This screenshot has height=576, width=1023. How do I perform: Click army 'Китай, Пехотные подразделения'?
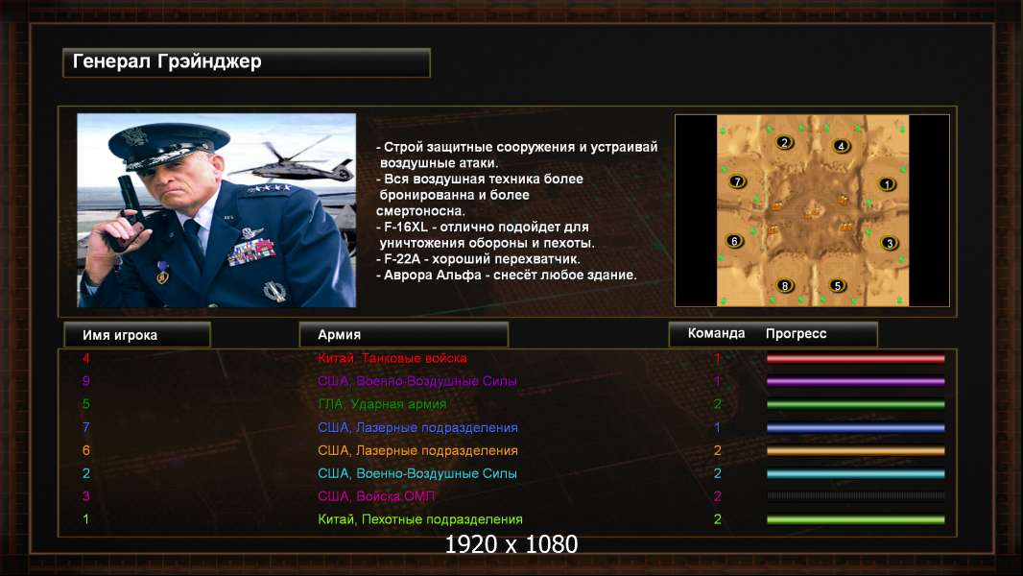[x=419, y=519]
